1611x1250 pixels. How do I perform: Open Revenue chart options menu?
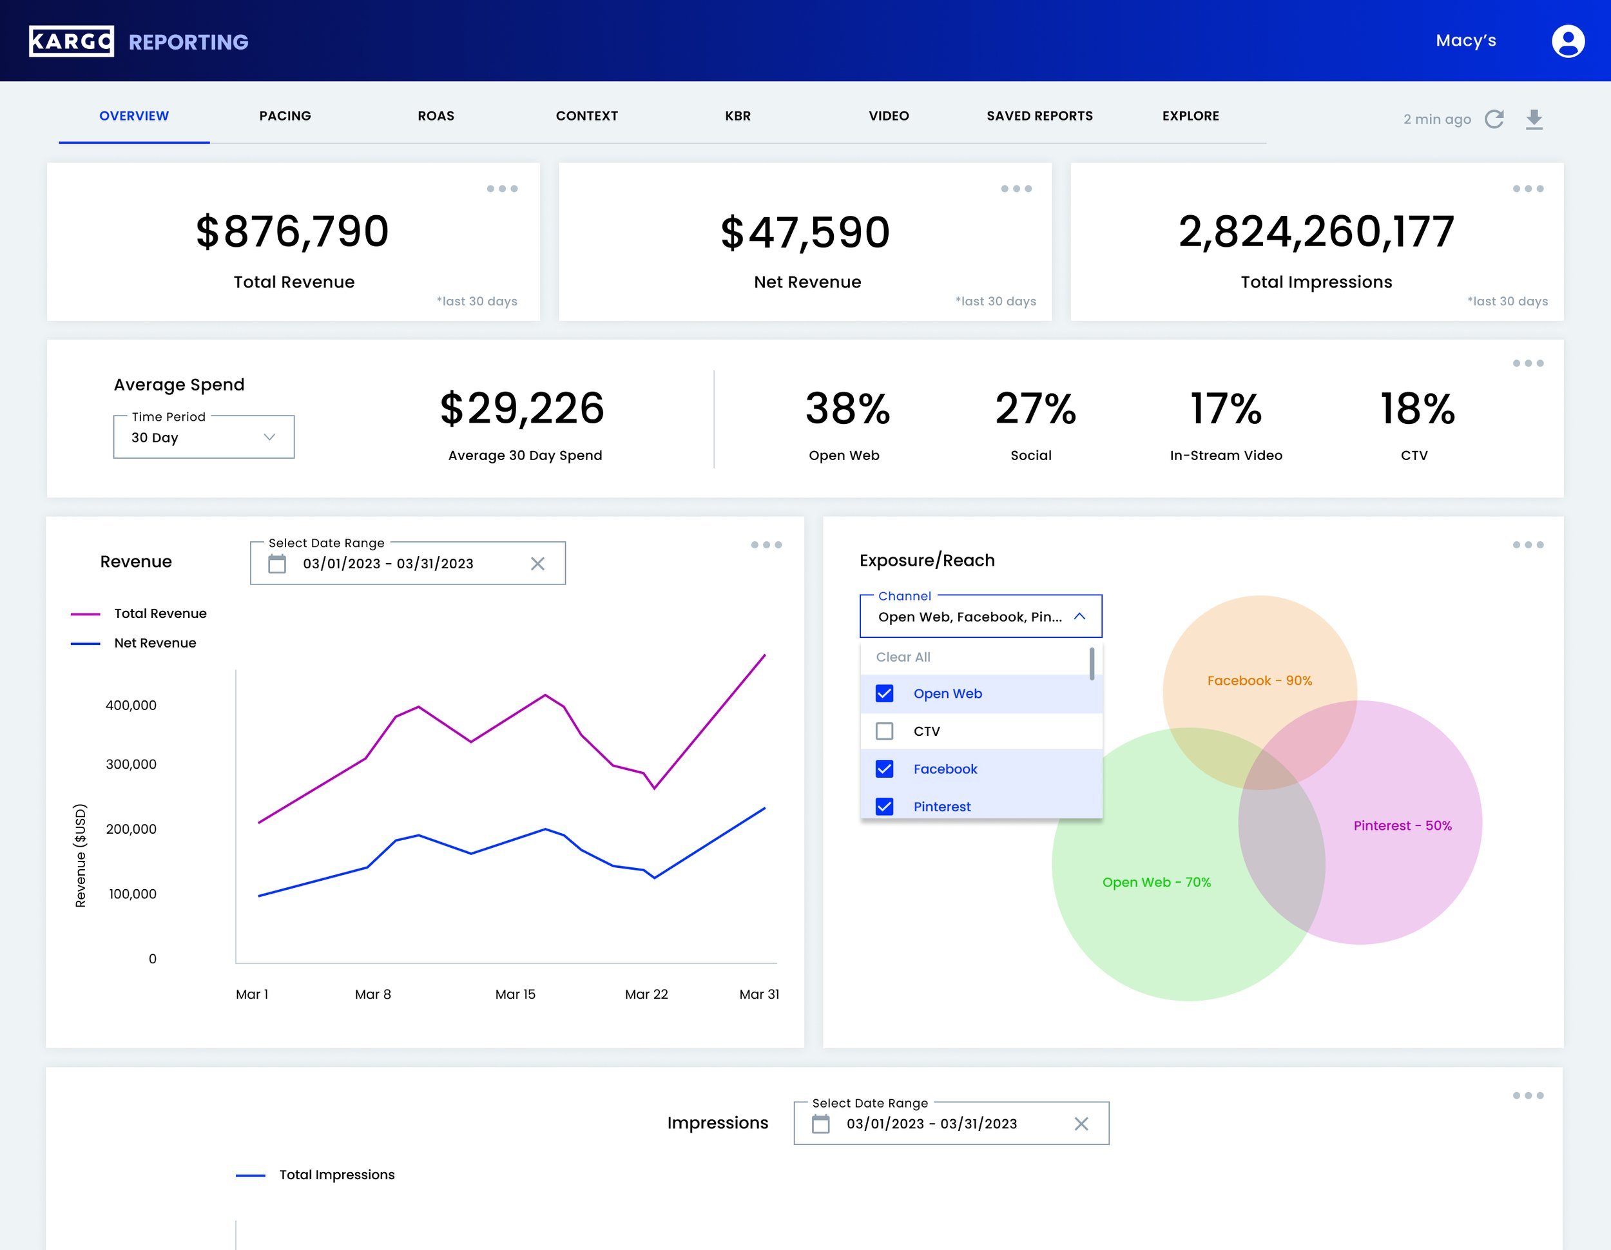[x=766, y=545]
